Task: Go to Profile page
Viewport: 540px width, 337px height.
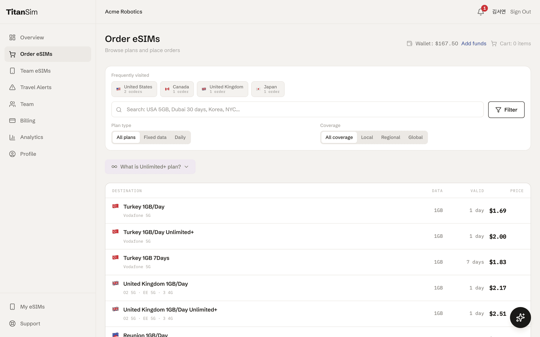Action: (48, 154)
